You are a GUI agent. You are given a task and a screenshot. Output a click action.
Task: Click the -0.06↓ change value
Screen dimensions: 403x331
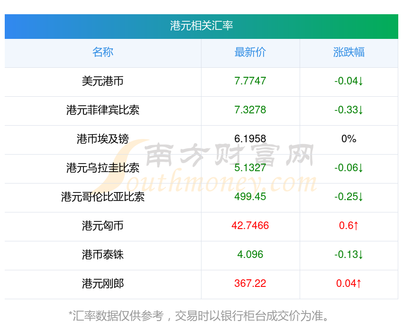pyautogui.click(x=349, y=168)
